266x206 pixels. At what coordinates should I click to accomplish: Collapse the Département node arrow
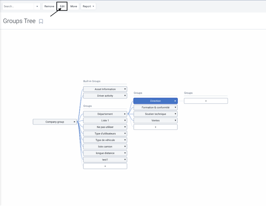point(125,114)
